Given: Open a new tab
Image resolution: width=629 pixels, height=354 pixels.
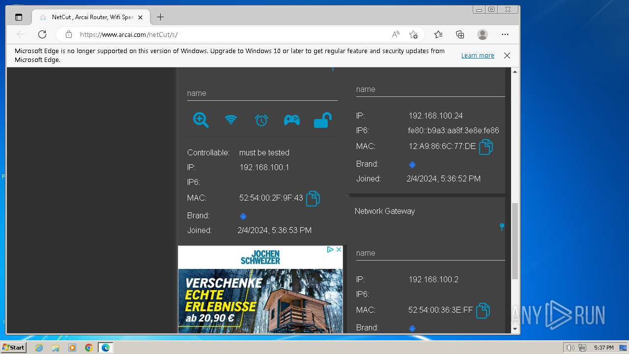Looking at the screenshot, I should click(x=160, y=17).
